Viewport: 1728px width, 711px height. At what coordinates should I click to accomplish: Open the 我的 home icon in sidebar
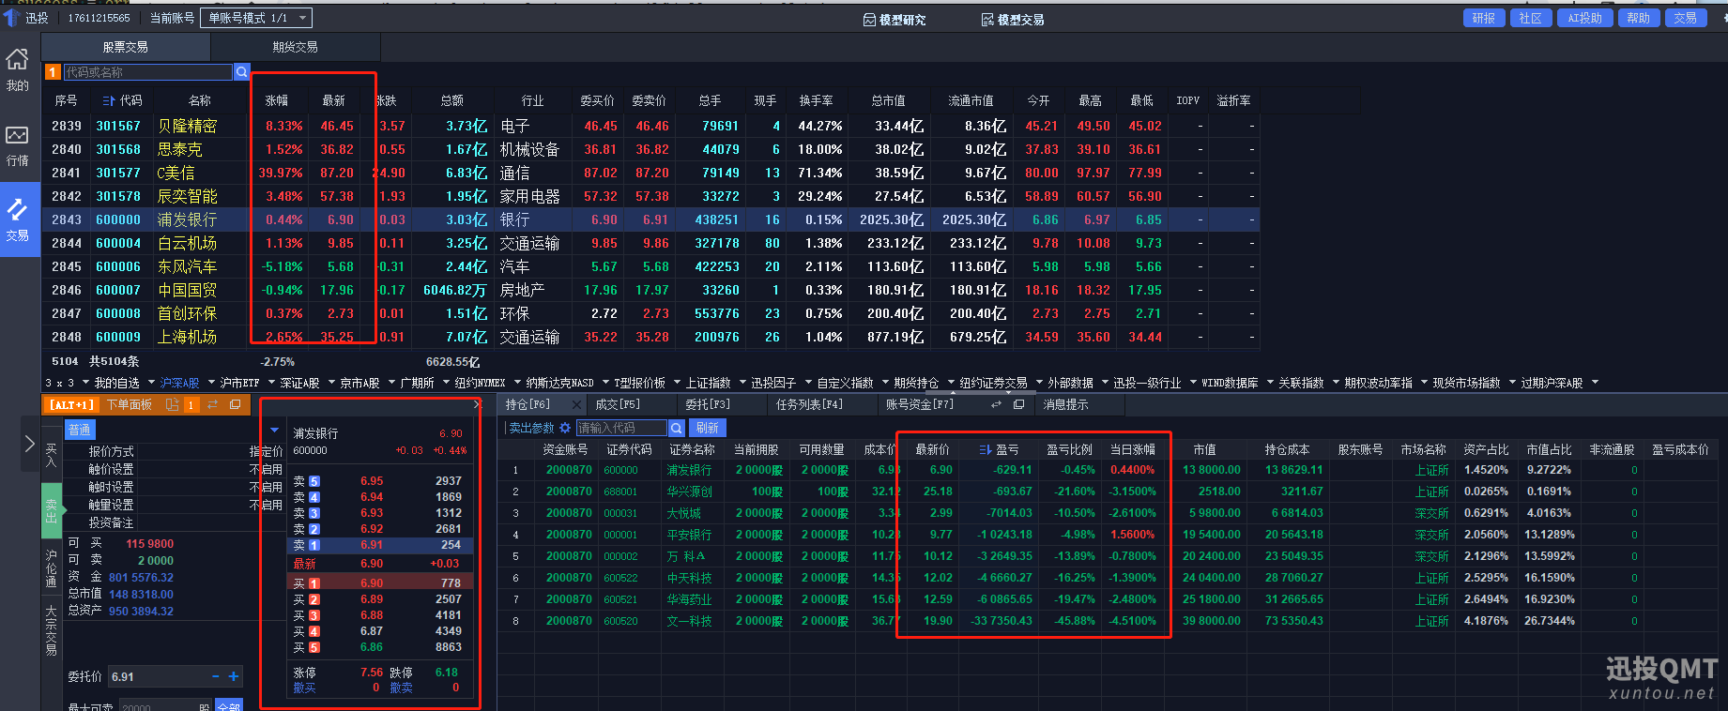coord(18,60)
